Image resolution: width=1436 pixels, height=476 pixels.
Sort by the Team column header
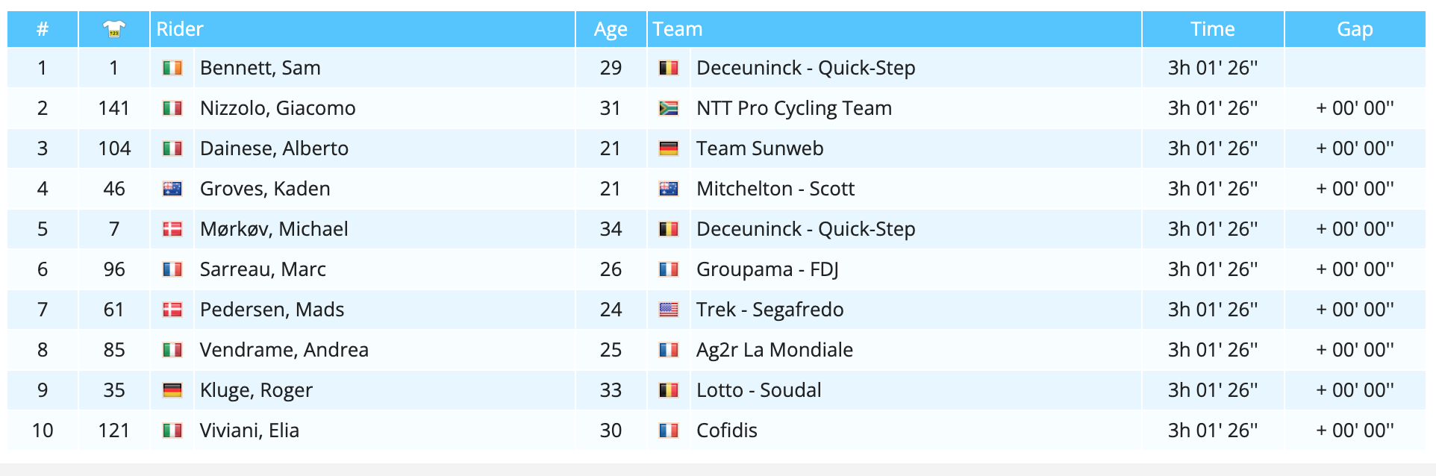677,29
